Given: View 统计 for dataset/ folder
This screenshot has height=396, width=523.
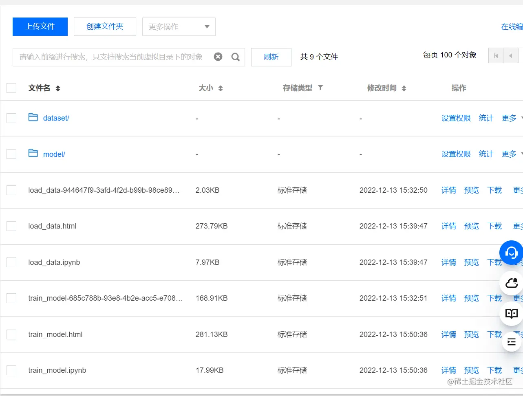Looking at the screenshot, I should pyautogui.click(x=486, y=118).
